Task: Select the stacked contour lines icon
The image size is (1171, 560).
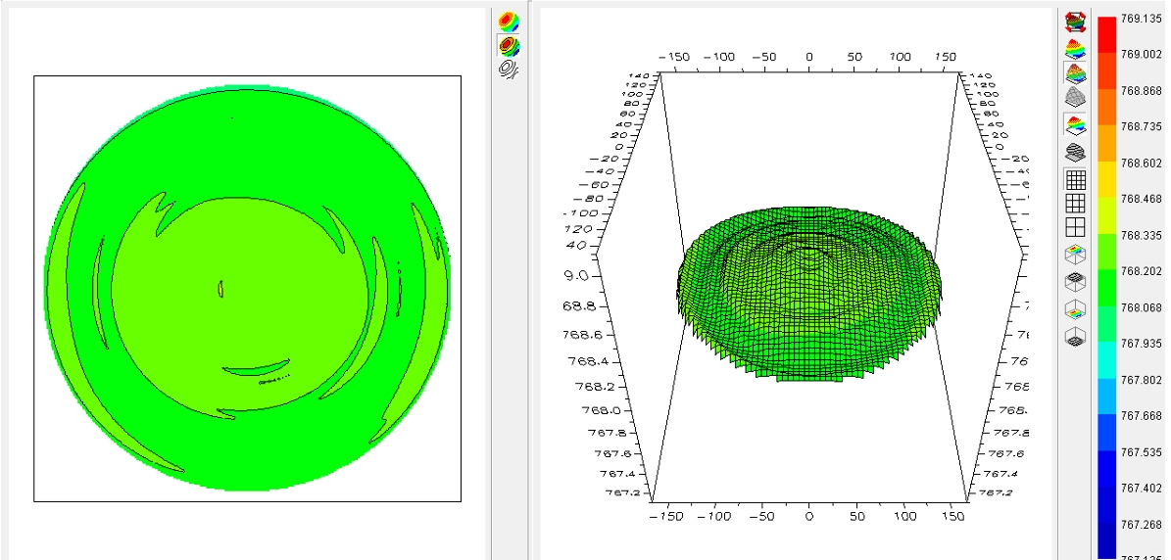Action: coord(1075,152)
